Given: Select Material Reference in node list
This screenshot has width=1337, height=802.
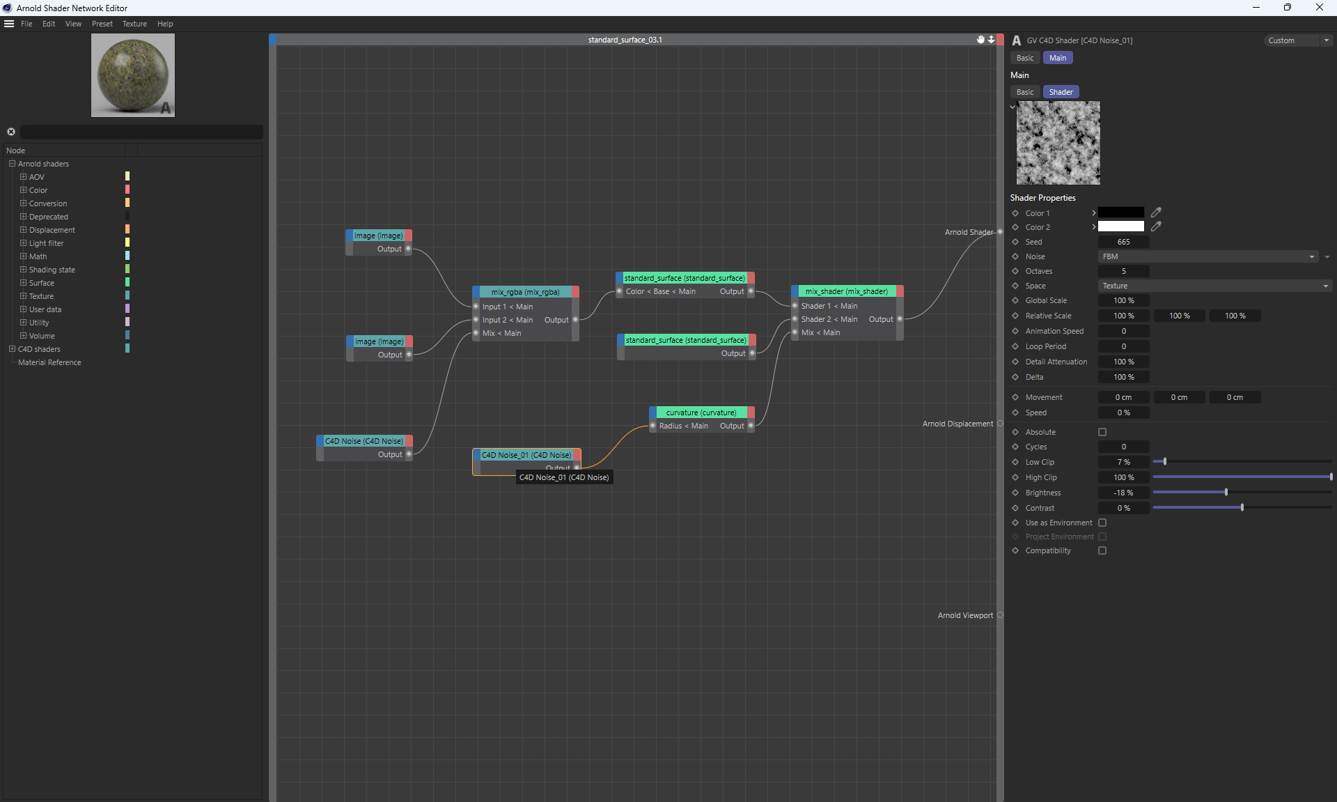Looking at the screenshot, I should point(49,362).
